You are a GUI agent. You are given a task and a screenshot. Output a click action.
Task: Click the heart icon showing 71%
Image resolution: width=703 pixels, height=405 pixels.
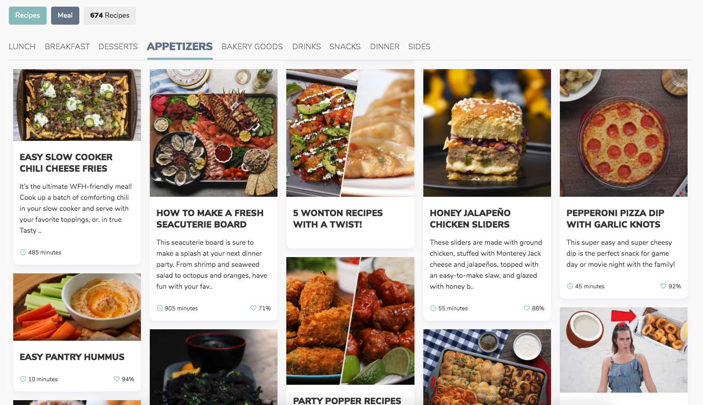click(253, 308)
